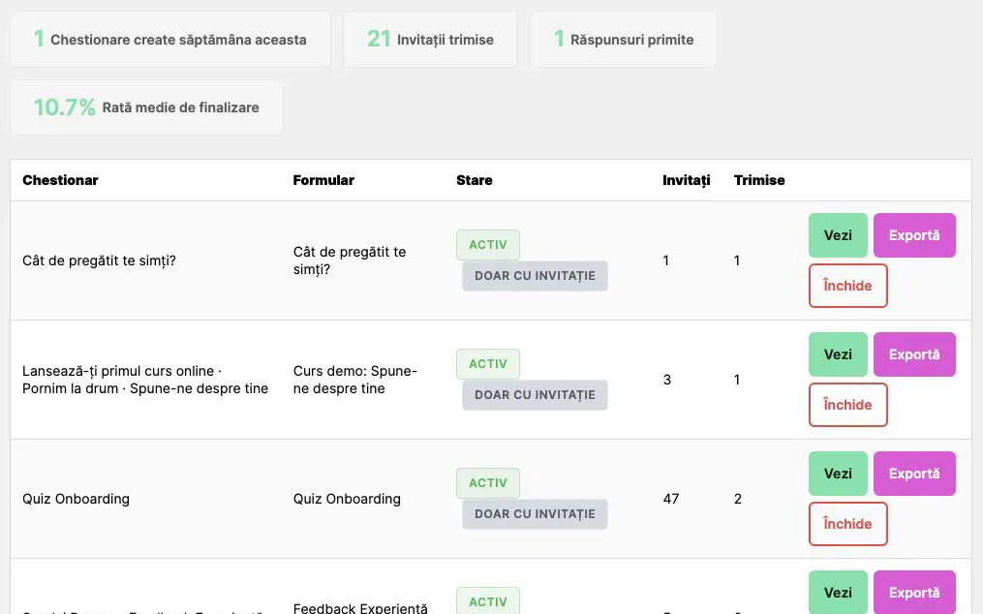This screenshot has width=983, height=614.
Task: Click Vezi in the Feedback Experiență row
Action: tap(838, 592)
